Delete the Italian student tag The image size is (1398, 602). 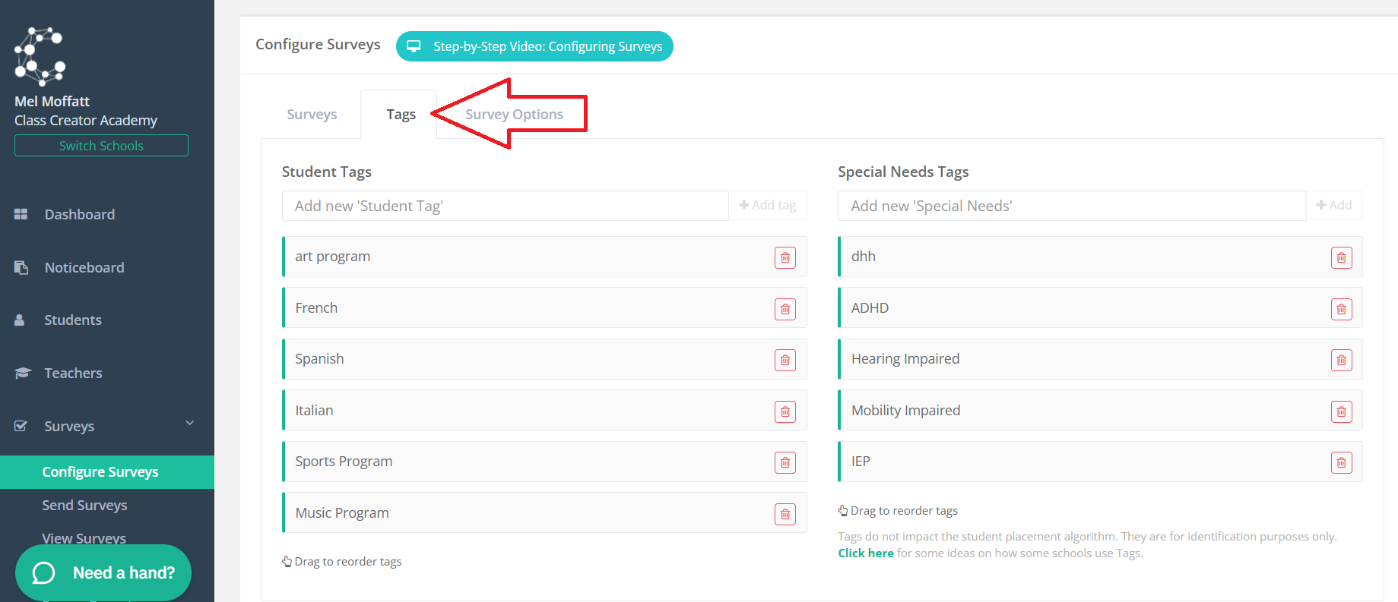pos(785,411)
